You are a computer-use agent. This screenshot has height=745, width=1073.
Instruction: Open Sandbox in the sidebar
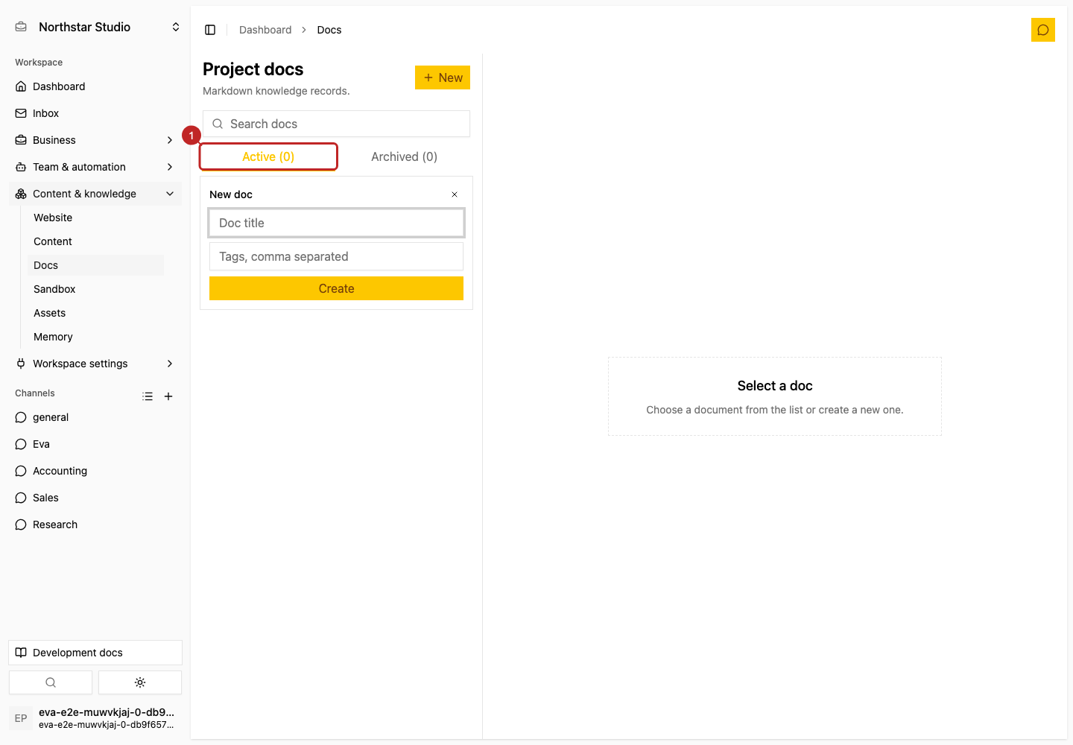pyautogui.click(x=95, y=289)
